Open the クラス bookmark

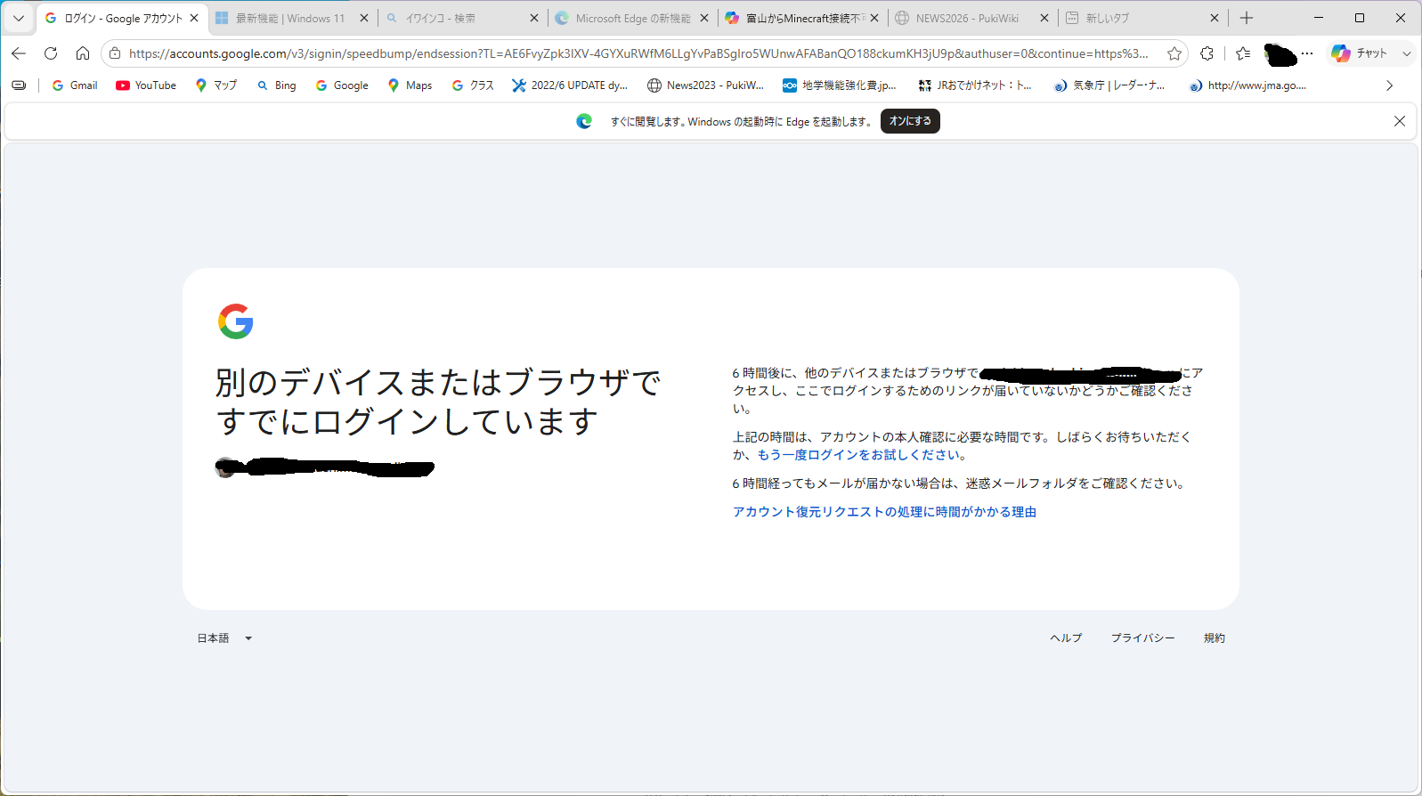[473, 85]
